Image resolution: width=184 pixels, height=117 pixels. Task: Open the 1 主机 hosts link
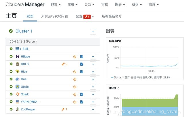tap(24, 49)
